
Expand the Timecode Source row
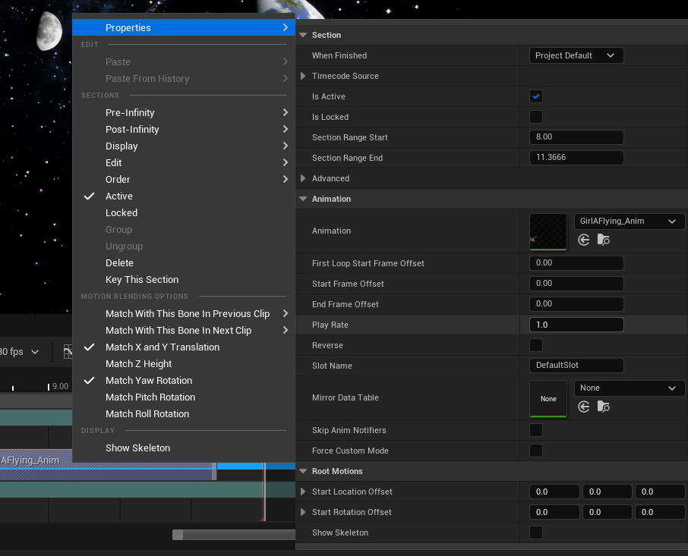pyautogui.click(x=304, y=76)
